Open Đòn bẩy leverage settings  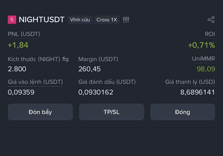click(x=40, y=112)
